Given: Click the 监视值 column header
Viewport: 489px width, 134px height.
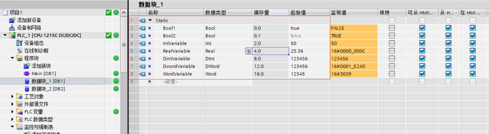Looking at the screenshot, I should (x=338, y=13).
